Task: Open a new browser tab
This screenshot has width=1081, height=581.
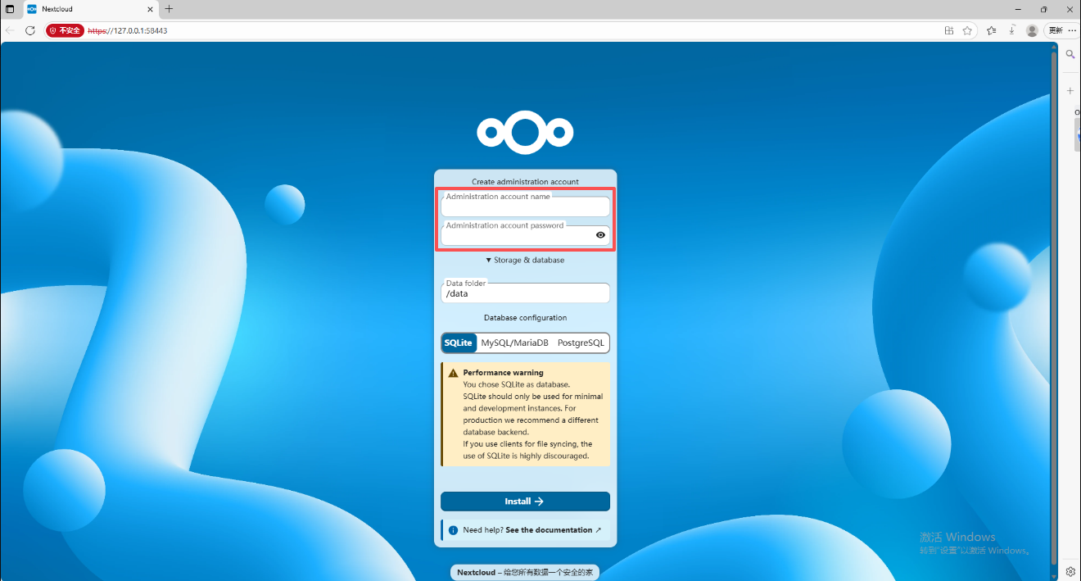Action: pyautogui.click(x=169, y=9)
